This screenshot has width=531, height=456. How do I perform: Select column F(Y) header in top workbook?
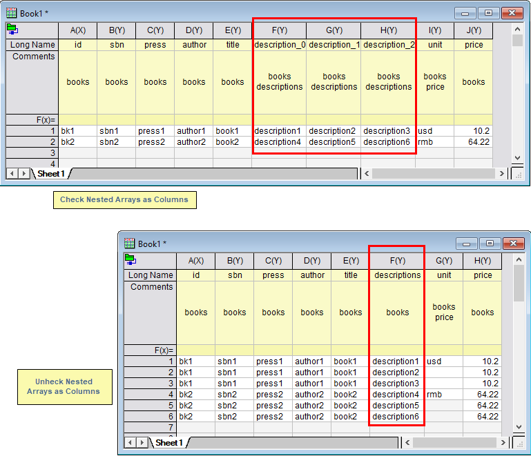point(280,30)
